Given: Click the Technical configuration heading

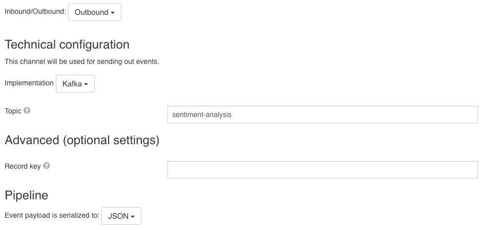Looking at the screenshot, I should (x=67, y=44).
